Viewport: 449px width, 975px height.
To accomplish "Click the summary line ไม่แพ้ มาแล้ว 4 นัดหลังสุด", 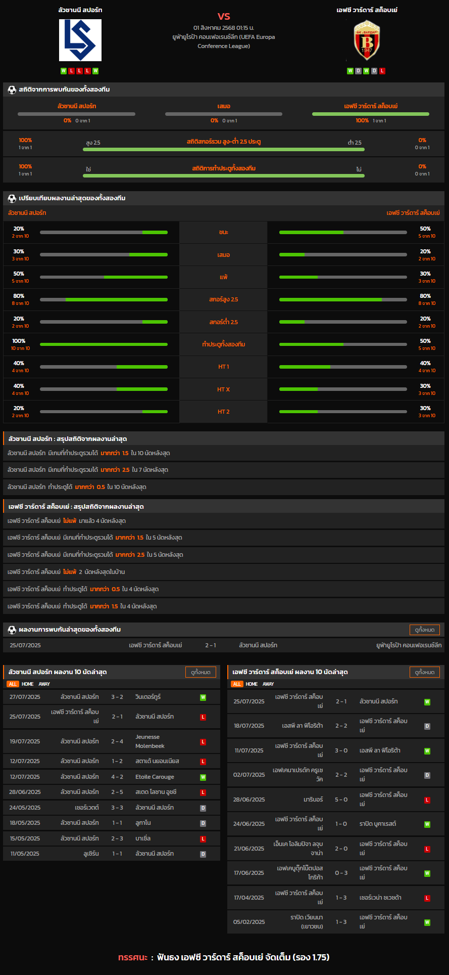I will point(224,521).
